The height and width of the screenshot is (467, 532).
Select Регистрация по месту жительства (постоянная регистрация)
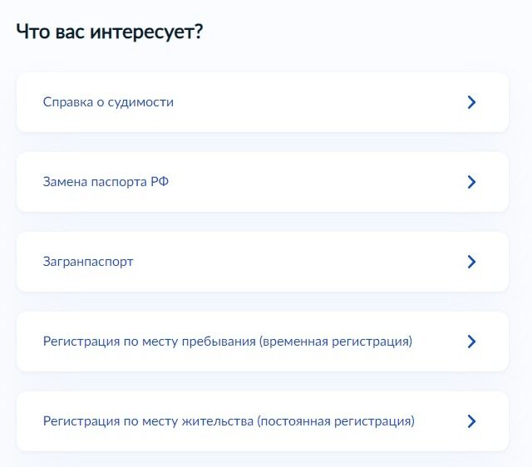(263, 420)
